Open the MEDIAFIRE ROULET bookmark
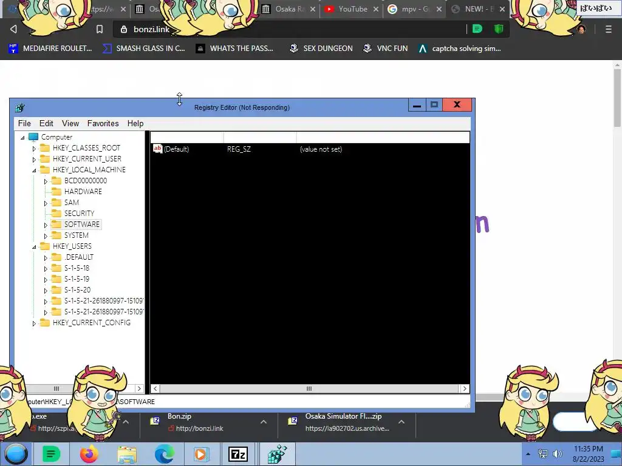The width and height of the screenshot is (622, 466). (50, 49)
